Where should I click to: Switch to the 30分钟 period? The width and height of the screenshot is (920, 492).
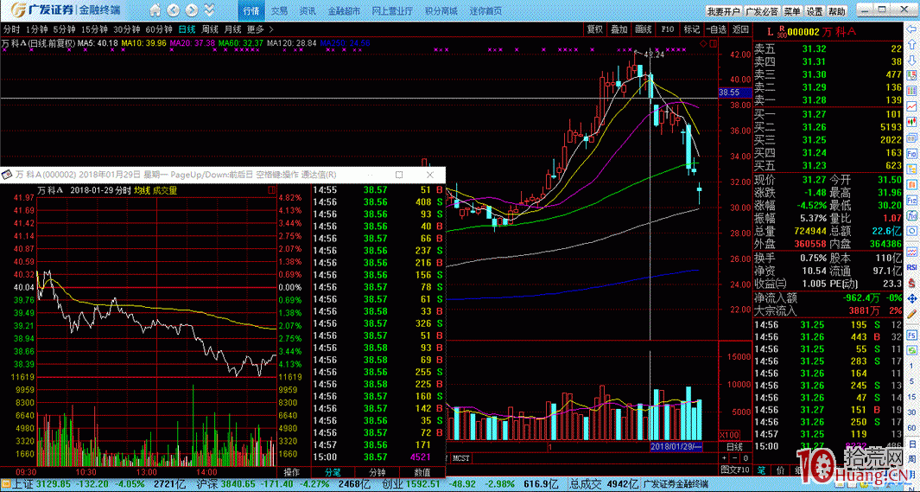pos(127,29)
